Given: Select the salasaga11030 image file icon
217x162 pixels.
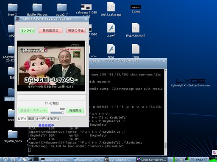Looking at the screenshot, I should 86,7.
